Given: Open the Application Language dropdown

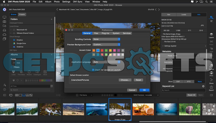Looking at the screenshot, I should tap(106, 62).
